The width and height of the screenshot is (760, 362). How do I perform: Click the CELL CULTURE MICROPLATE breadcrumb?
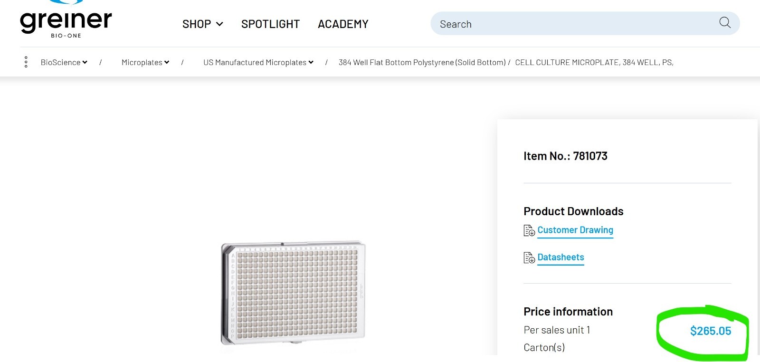click(x=594, y=62)
